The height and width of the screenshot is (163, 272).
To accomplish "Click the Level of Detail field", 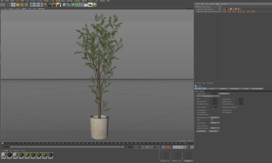I will click(214, 107).
